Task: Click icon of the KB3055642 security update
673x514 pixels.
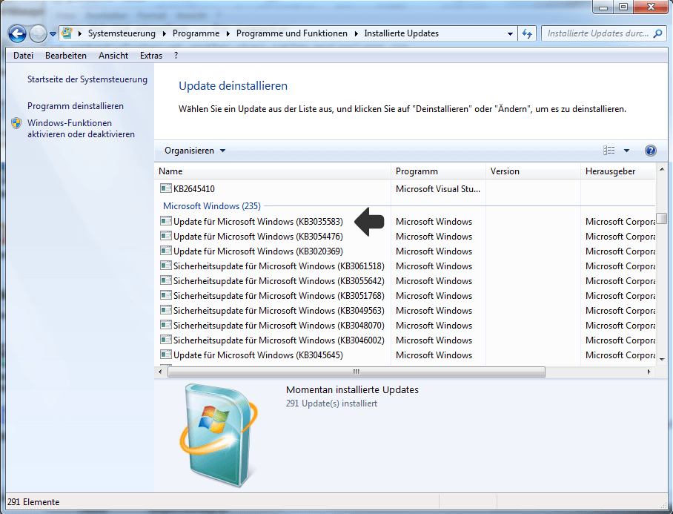Action: click(166, 280)
